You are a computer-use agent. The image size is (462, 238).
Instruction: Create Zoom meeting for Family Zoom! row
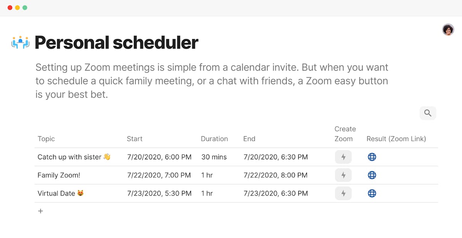[x=343, y=175]
